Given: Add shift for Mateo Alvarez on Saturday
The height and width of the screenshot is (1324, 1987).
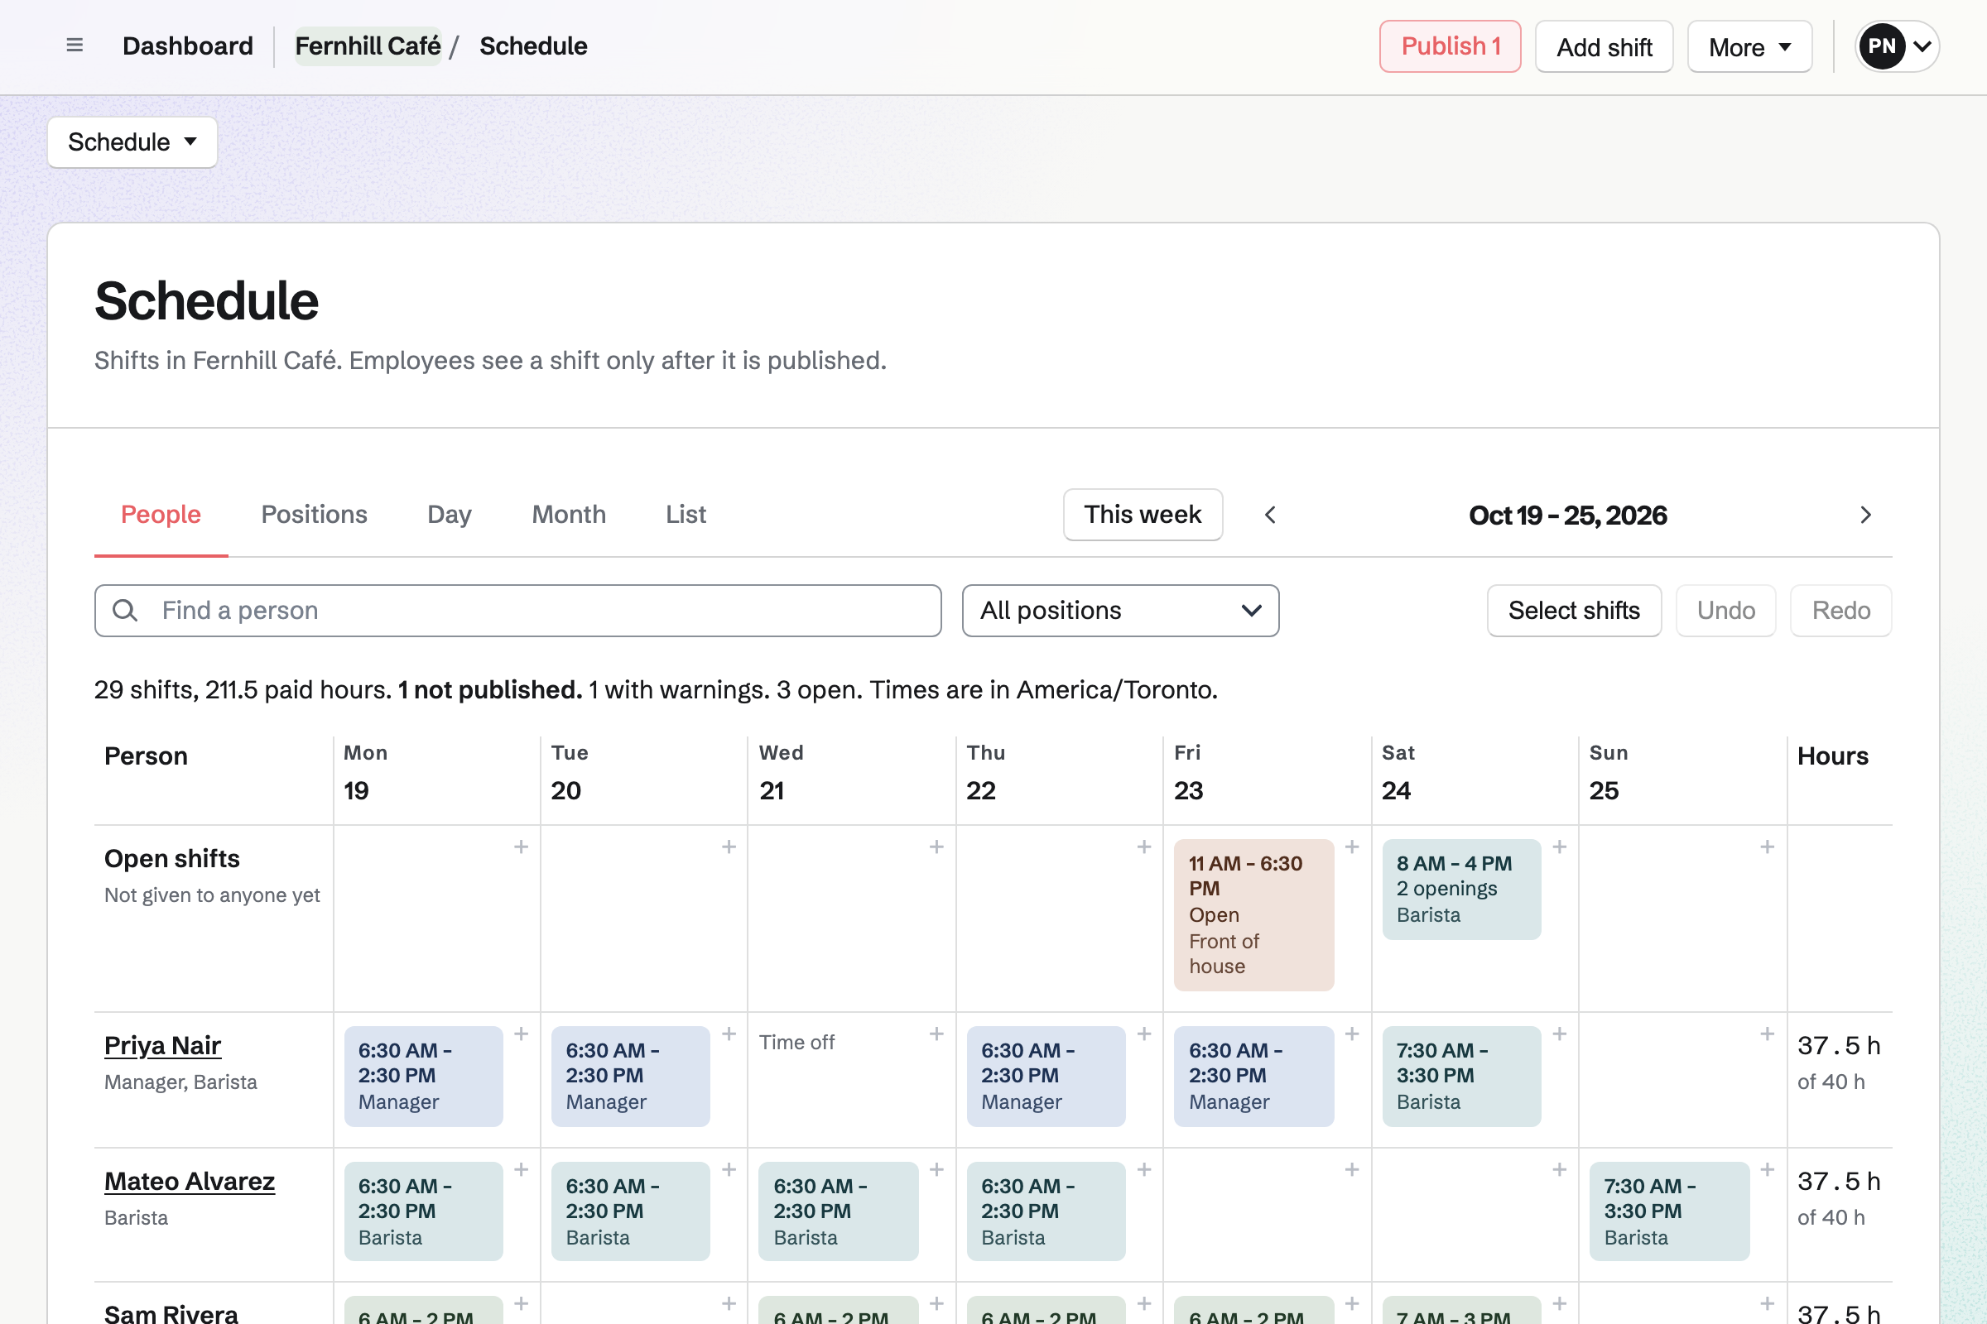Looking at the screenshot, I should tap(1560, 1169).
